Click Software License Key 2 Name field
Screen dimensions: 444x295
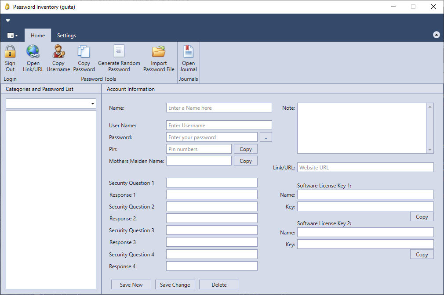(365, 232)
